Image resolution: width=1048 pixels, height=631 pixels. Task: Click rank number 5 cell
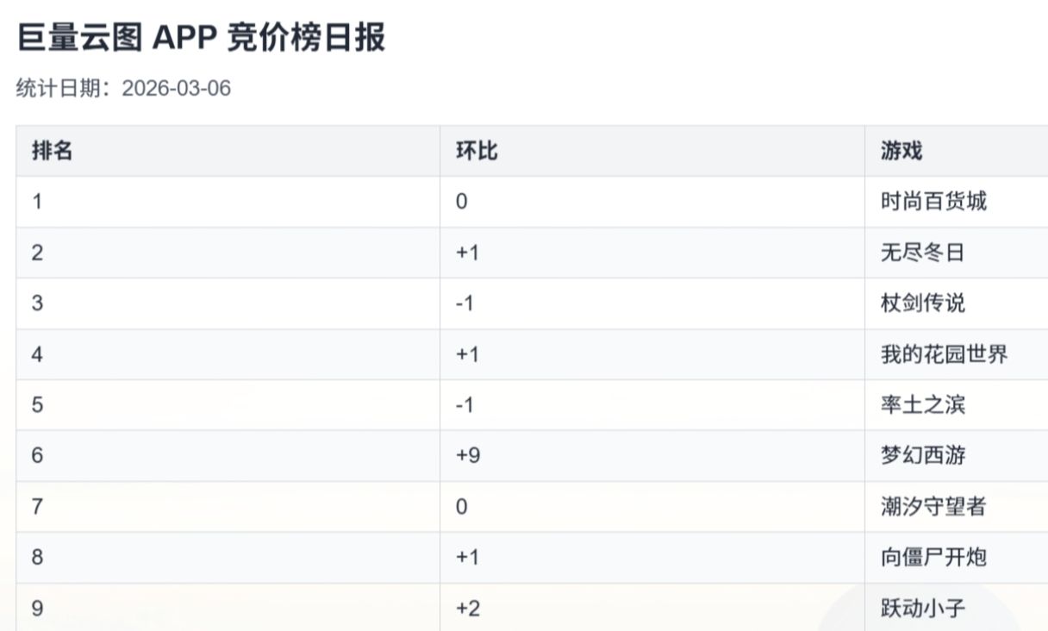(x=37, y=405)
